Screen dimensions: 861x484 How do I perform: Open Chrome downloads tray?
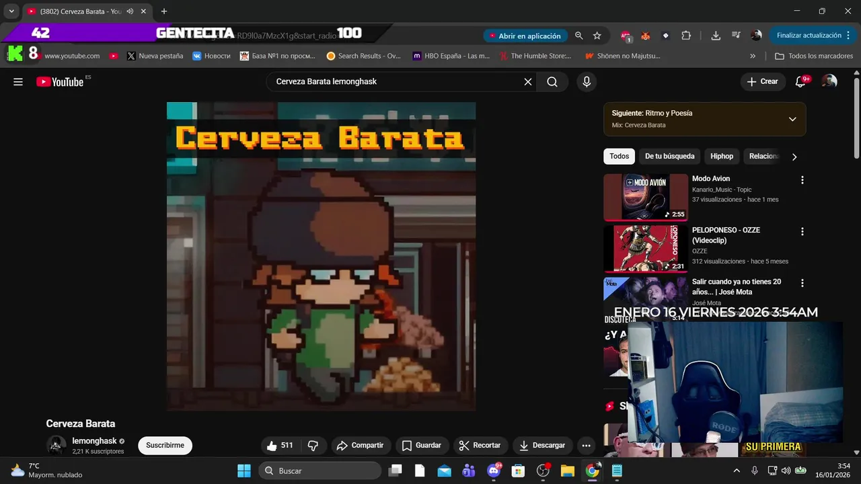(x=716, y=36)
